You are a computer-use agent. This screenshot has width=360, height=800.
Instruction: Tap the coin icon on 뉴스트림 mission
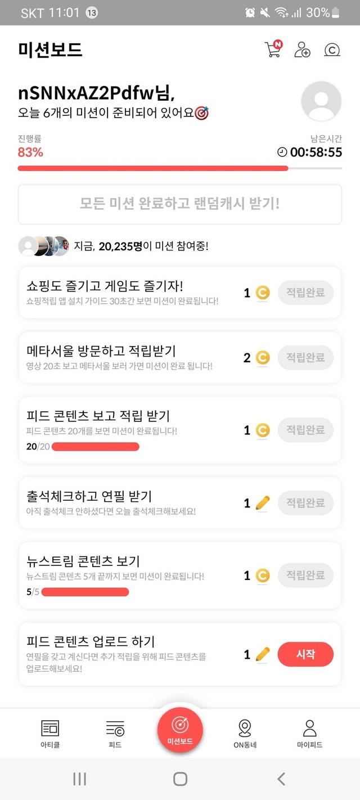click(262, 576)
